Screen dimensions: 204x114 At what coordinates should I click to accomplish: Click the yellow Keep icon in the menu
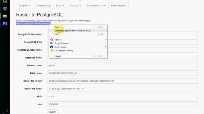point(52,50)
